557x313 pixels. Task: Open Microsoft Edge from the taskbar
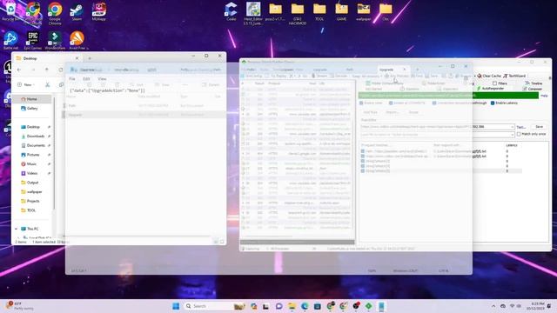tap(305, 306)
